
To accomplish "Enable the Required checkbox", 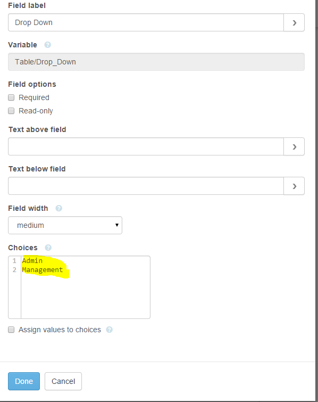I will point(11,97).
